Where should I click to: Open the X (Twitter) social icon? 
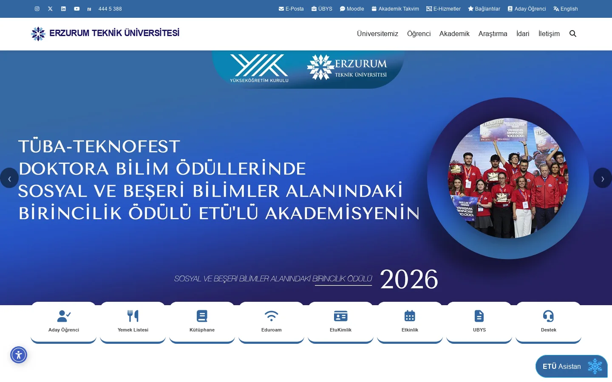(50, 9)
